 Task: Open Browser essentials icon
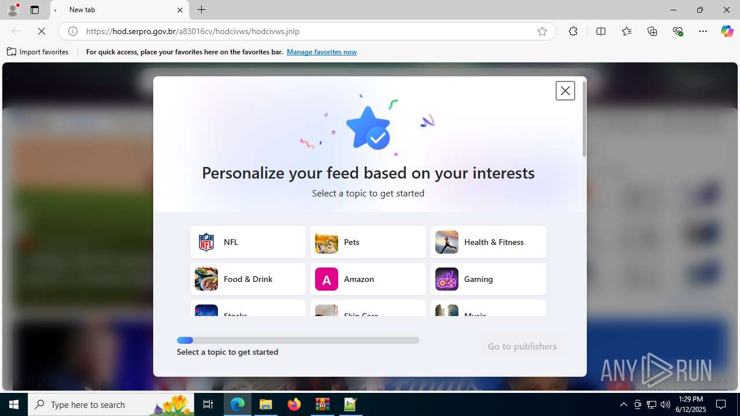coord(678,31)
